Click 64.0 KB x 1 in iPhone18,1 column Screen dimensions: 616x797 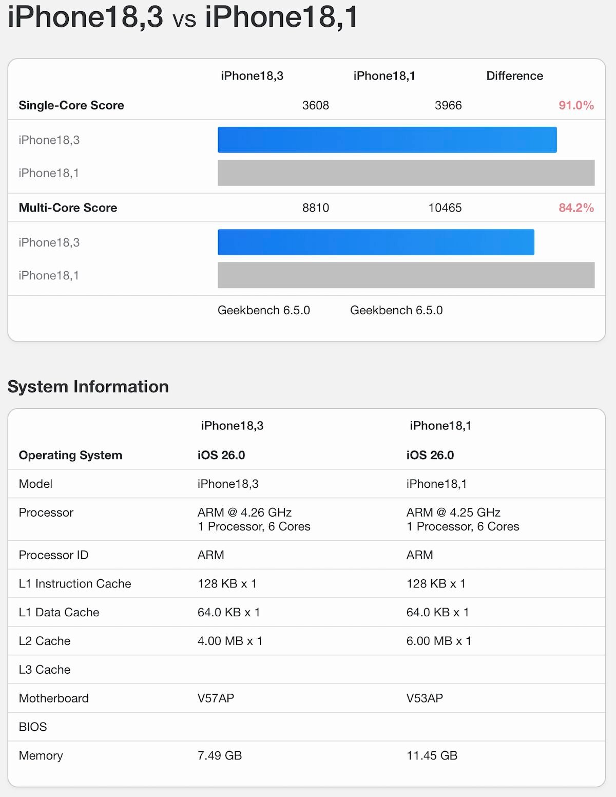point(437,613)
